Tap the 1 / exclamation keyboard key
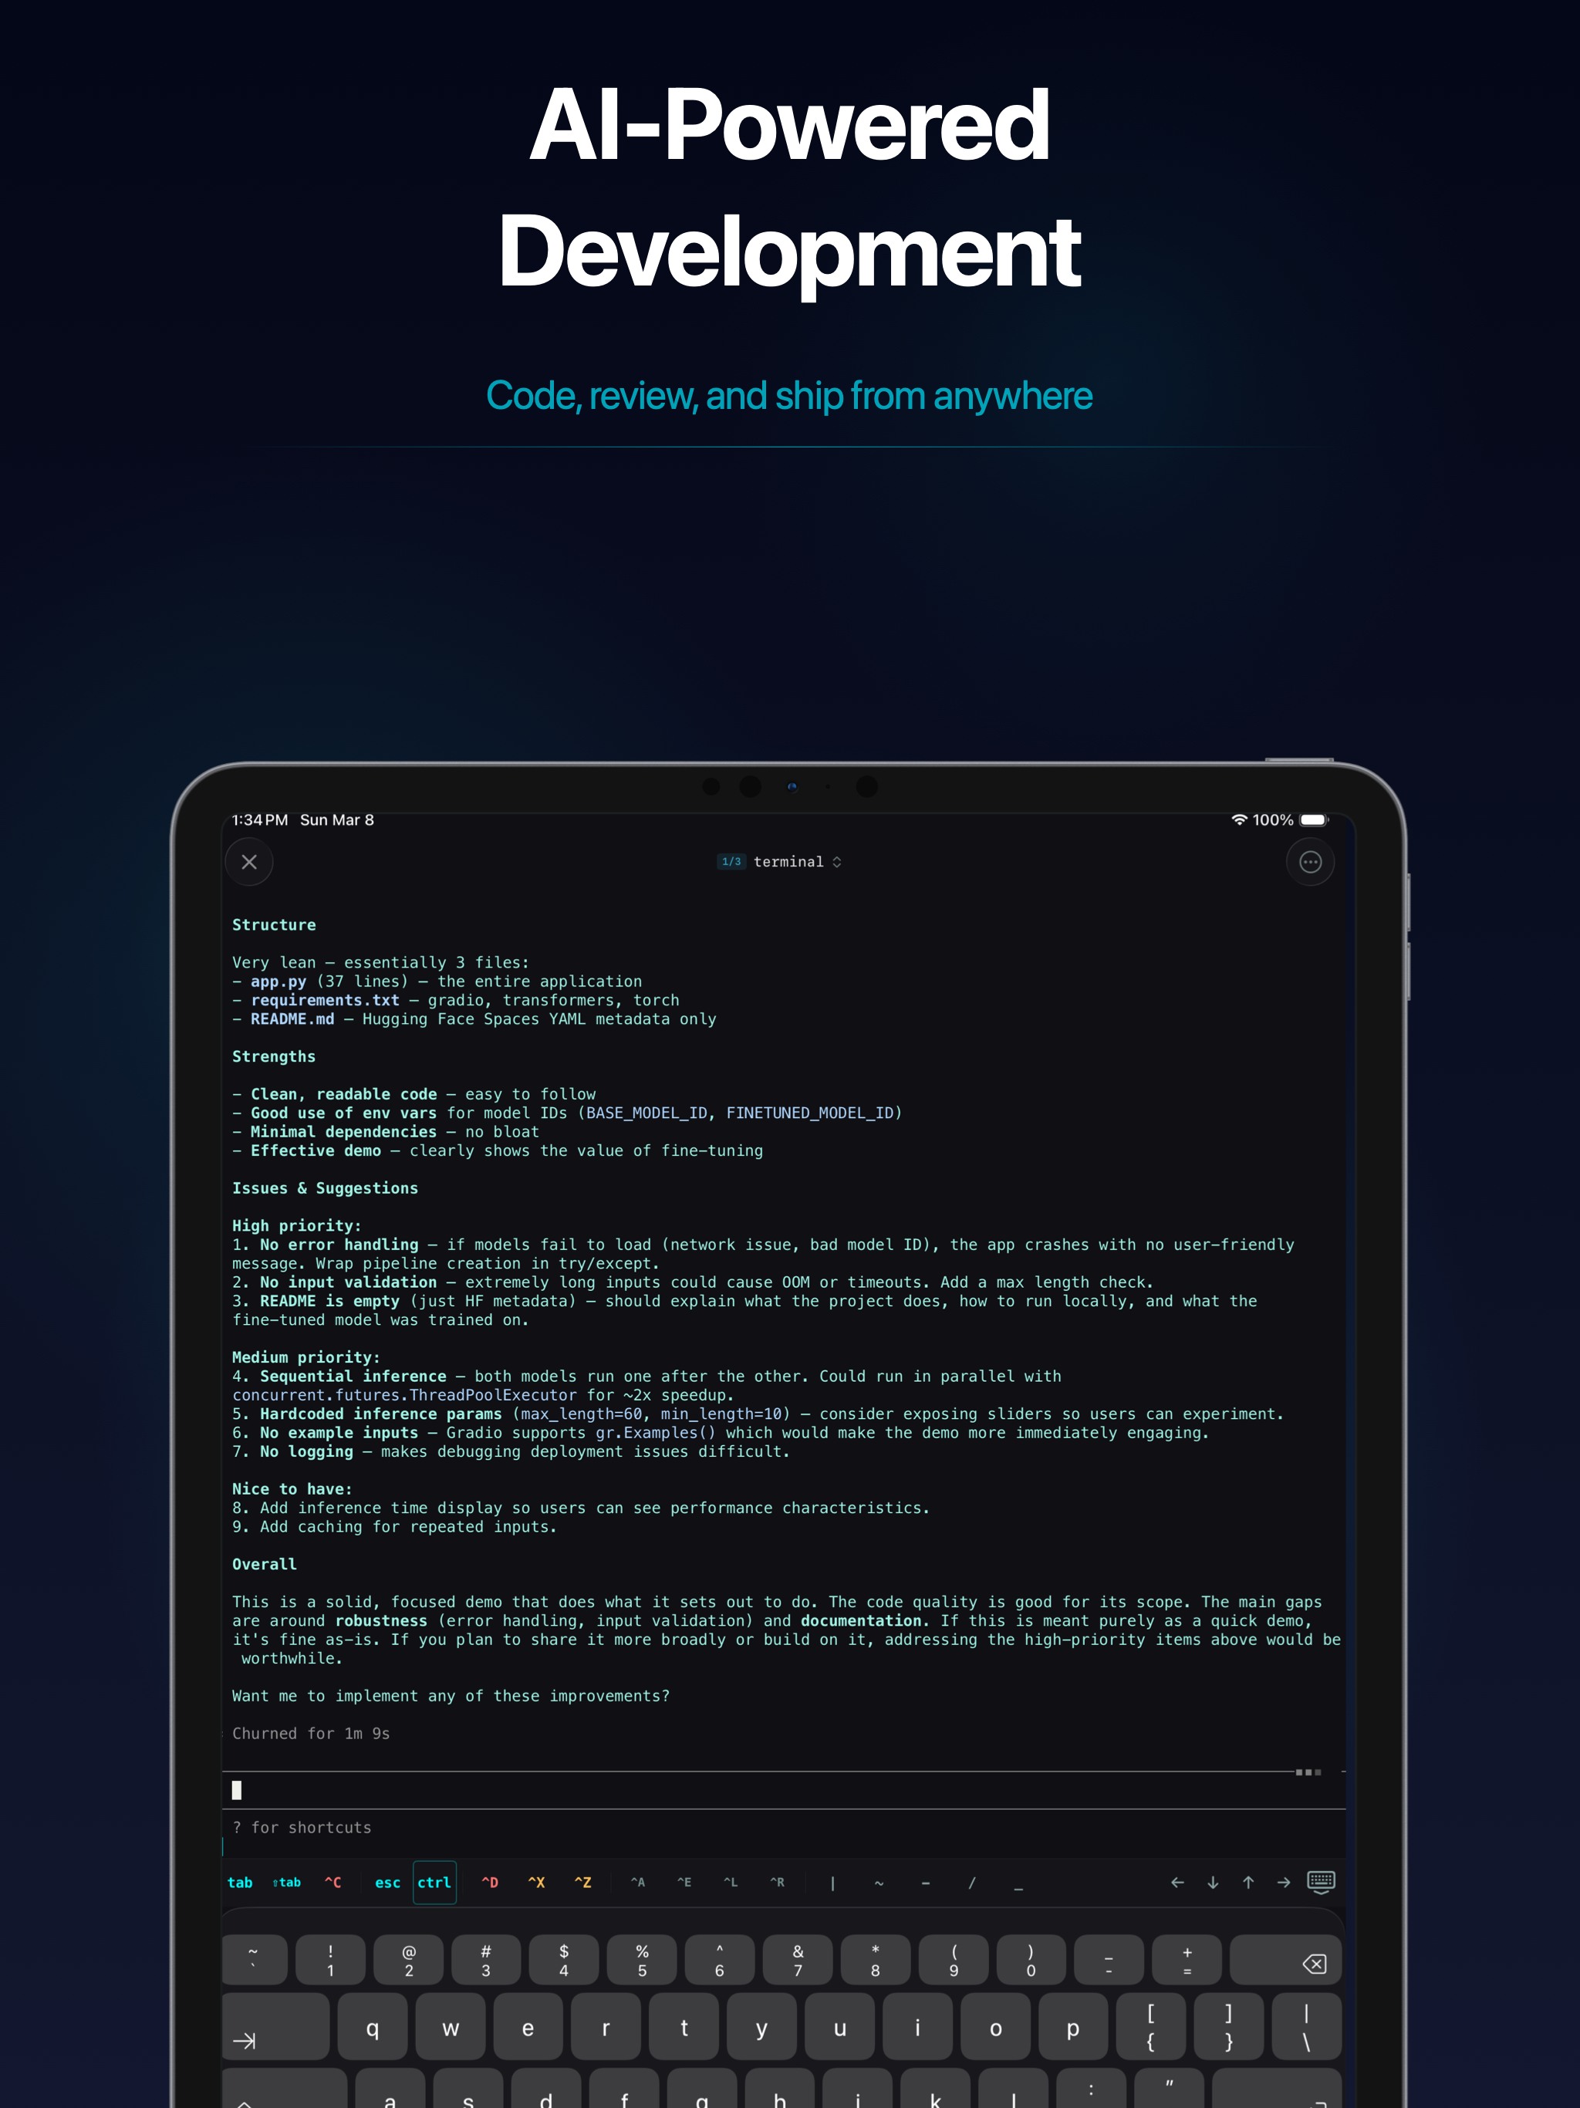1580x2108 pixels. (x=331, y=1959)
